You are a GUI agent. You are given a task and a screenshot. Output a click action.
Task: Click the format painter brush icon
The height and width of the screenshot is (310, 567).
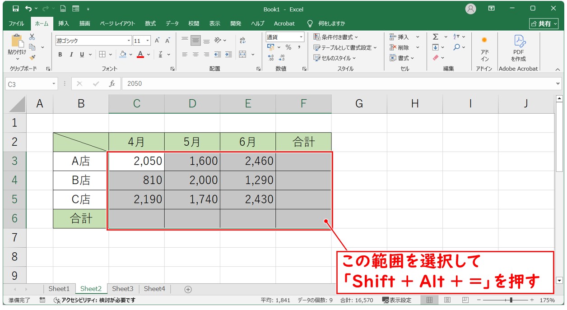click(32, 57)
